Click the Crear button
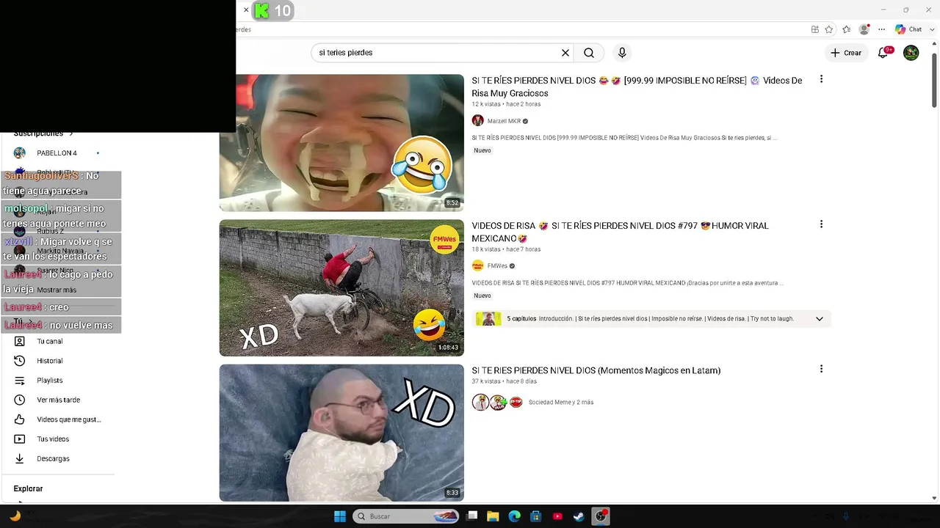 click(x=845, y=53)
